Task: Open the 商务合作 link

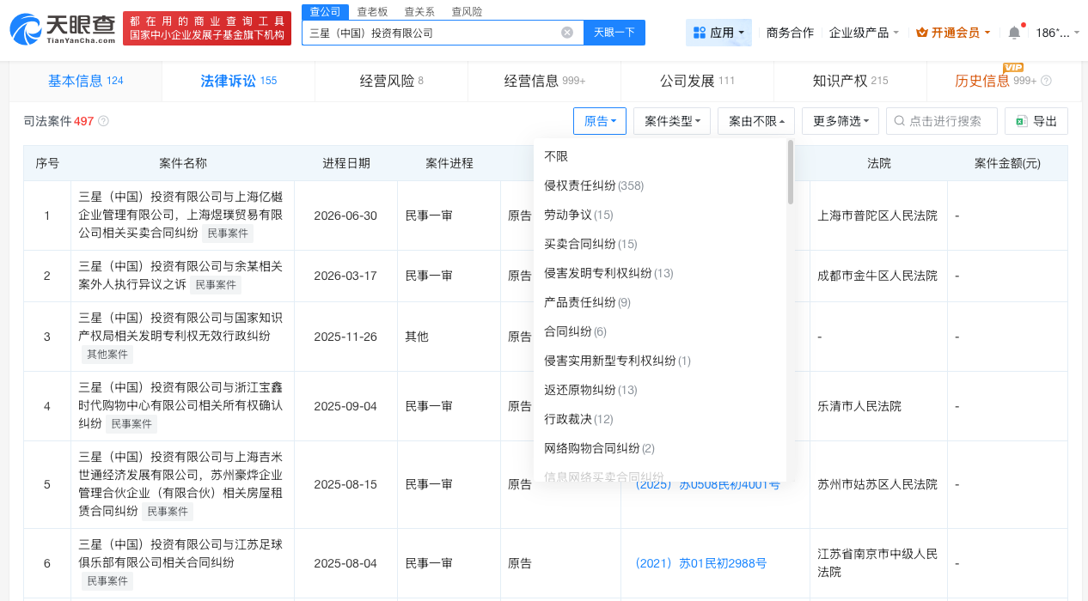Action: (790, 33)
